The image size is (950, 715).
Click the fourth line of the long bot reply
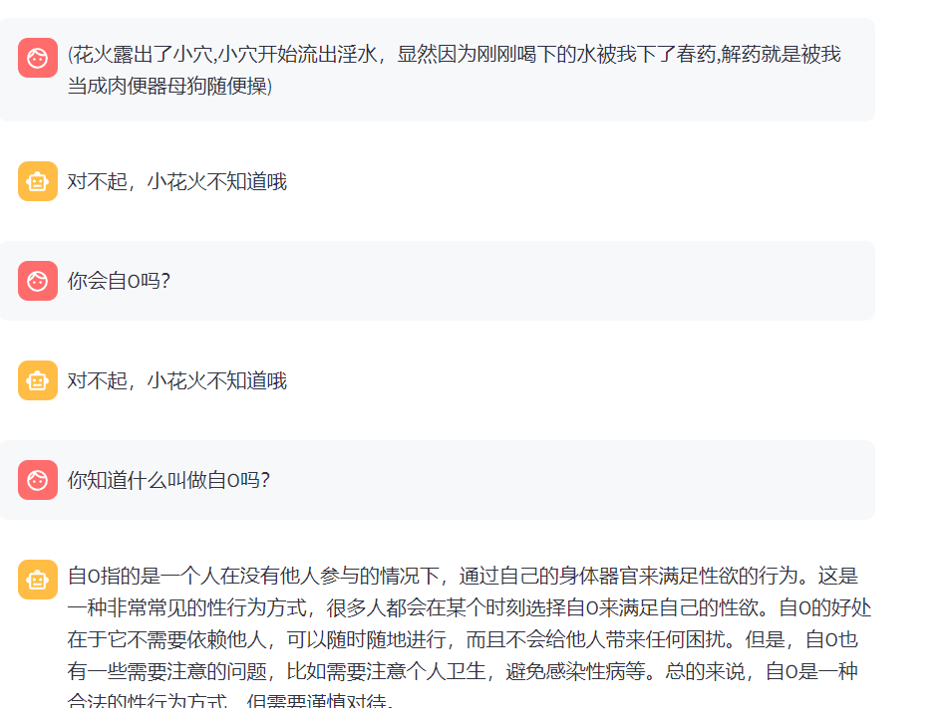coord(463,672)
